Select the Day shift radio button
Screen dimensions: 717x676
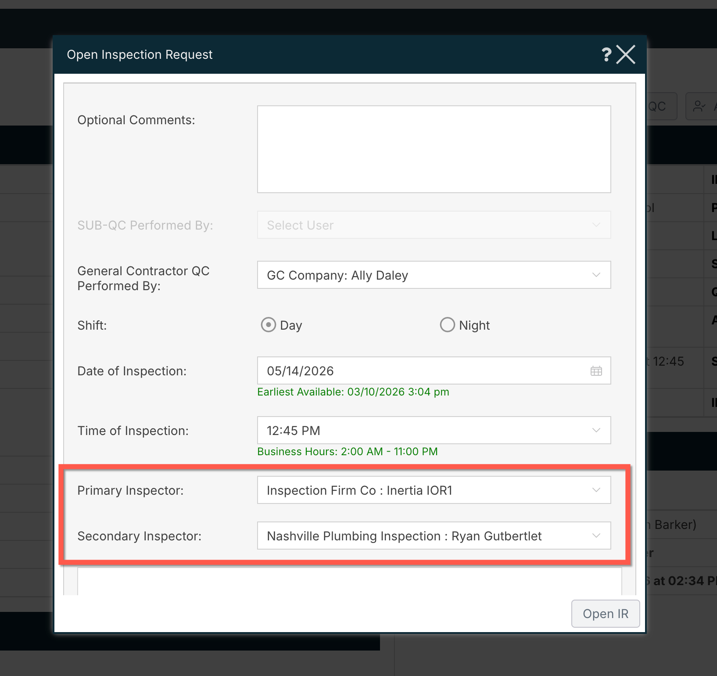(x=268, y=325)
